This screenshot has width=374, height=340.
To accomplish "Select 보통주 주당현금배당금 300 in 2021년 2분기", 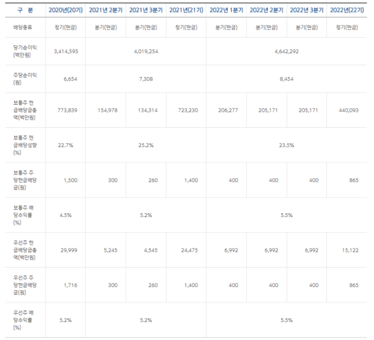I will [113, 180].
